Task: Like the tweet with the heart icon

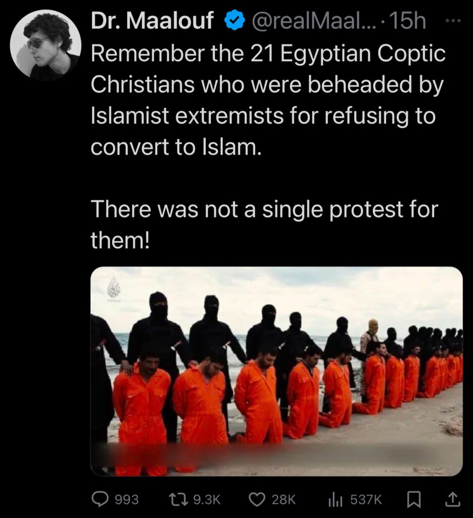Action: click(x=257, y=499)
